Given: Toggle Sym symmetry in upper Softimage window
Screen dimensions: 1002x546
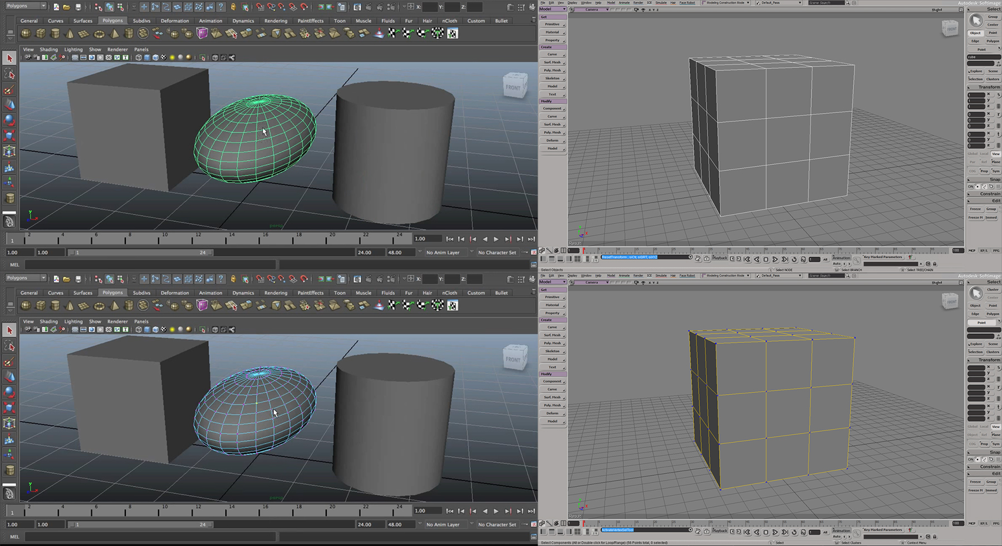Looking at the screenshot, I should (x=995, y=171).
